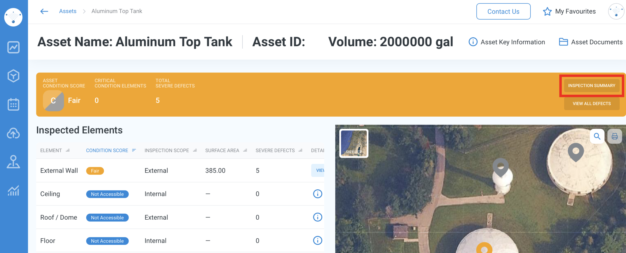626x253 pixels.
Task: Open info icon for Floor row
Action: coord(317,240)
